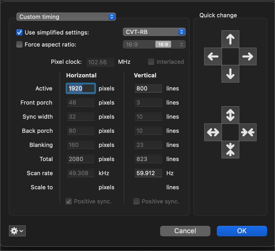The image size is (275, 251).
Task: Open the gear settings menu
Action: click(x=17, y=231)
